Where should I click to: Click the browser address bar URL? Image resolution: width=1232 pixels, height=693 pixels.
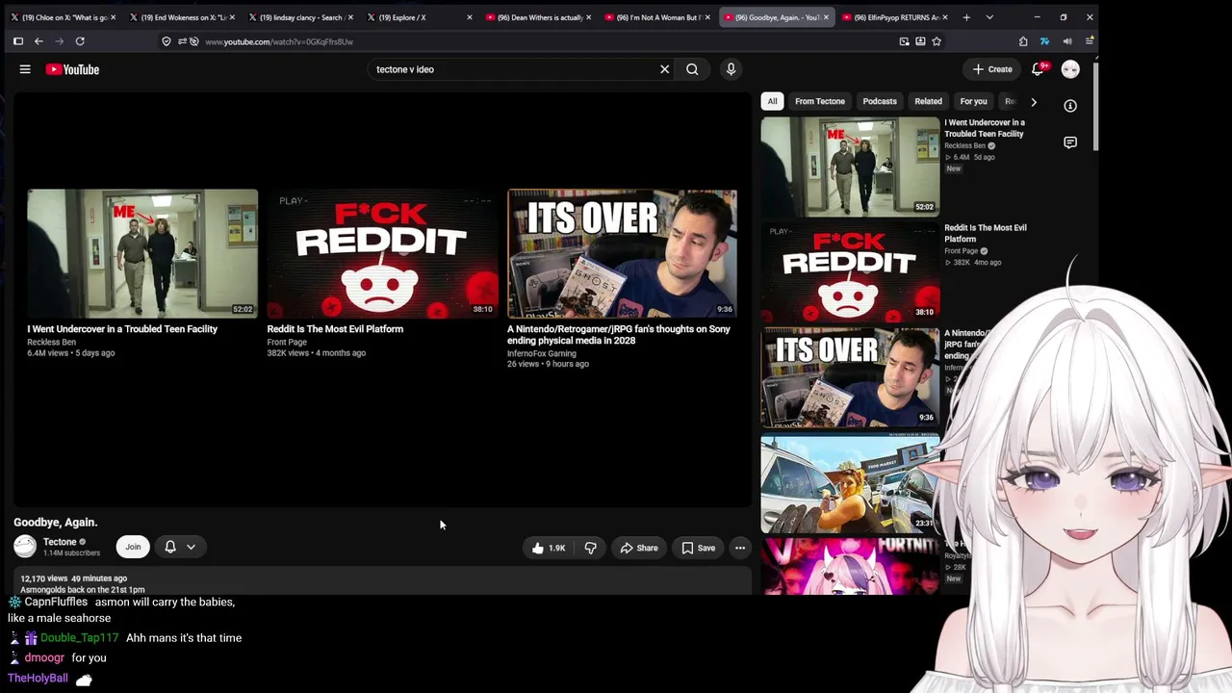(279, 41)
